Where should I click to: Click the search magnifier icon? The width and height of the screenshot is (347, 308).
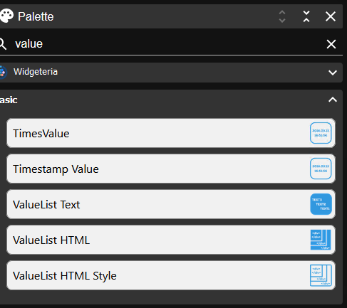pyautogui.click(x=3, y=44)
